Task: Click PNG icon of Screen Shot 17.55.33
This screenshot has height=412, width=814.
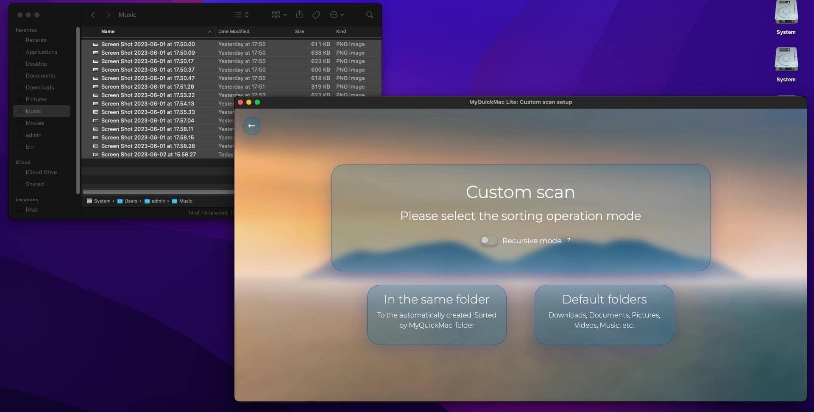Action: tap(96, 112)
